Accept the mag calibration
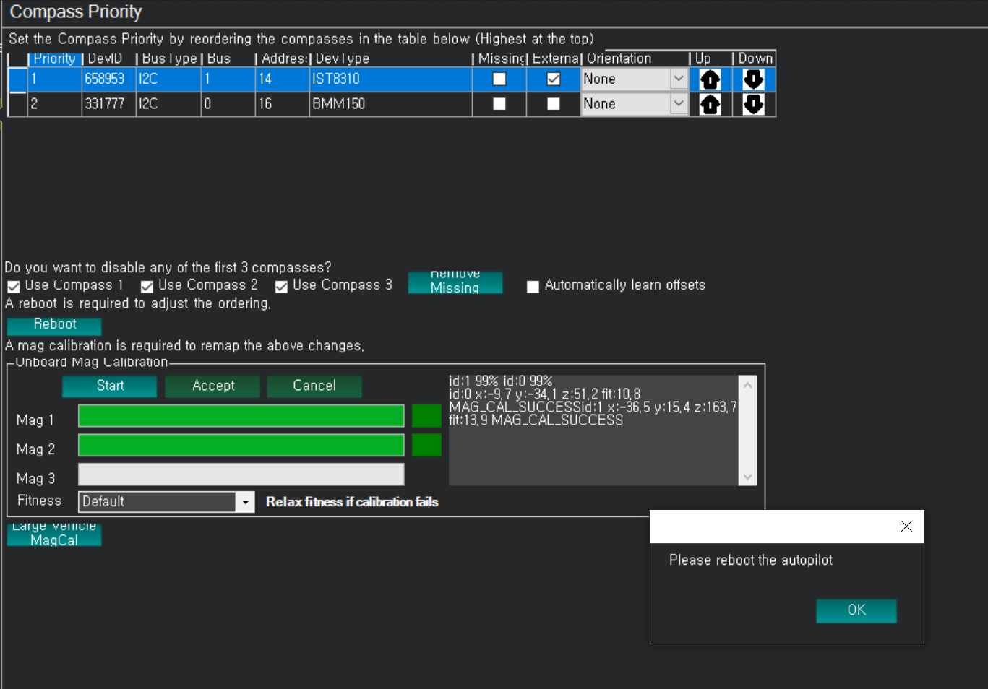988x689 pixels. coord(212,386)
